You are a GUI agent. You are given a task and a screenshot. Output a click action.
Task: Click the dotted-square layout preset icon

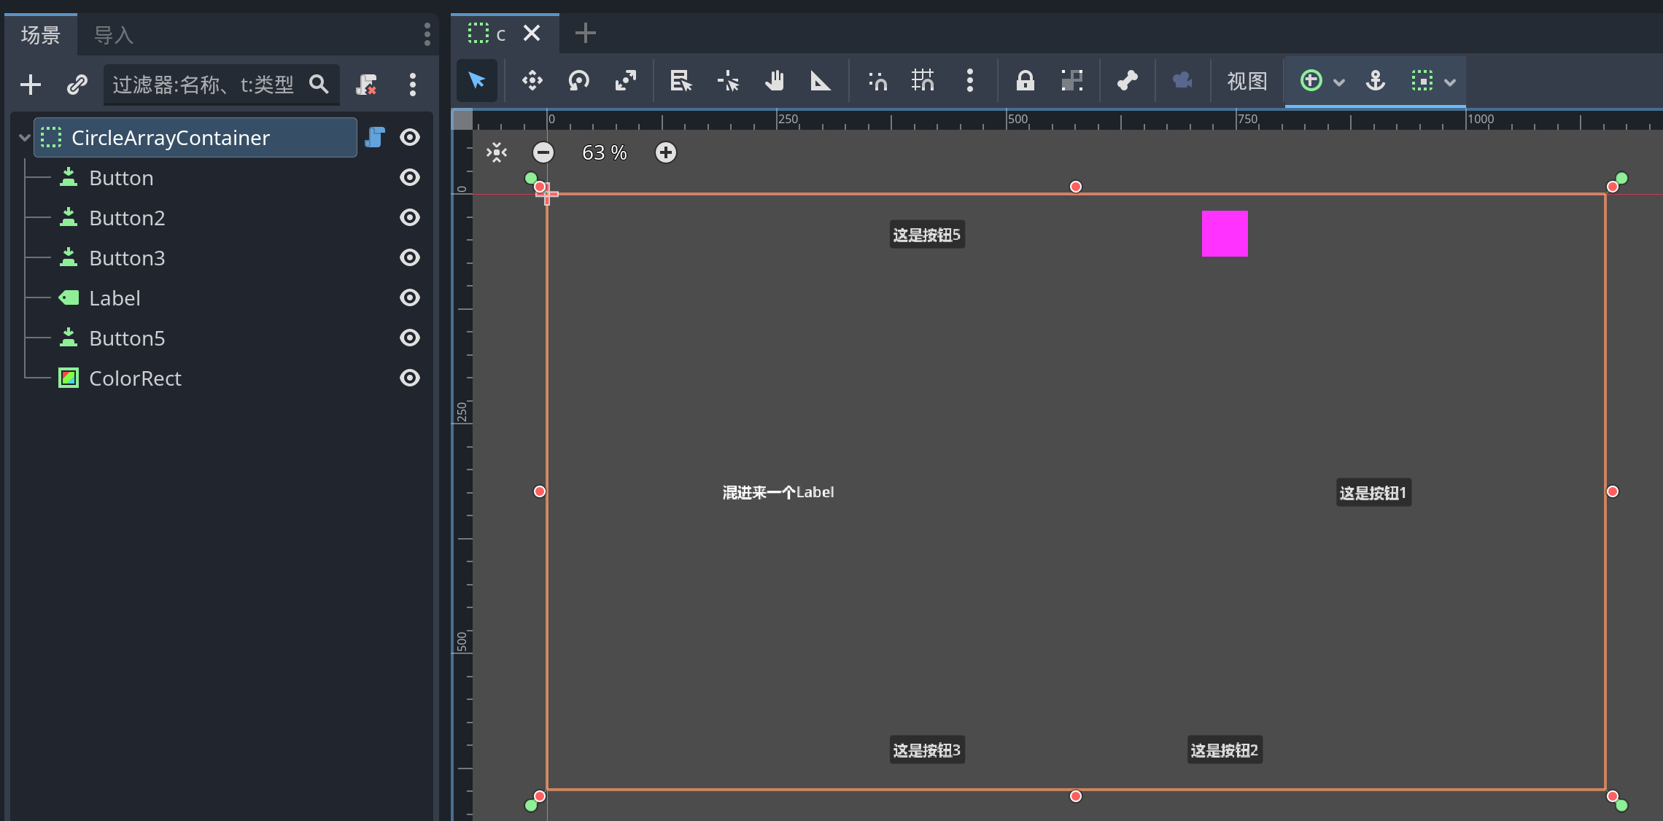[x=1422, y=80]
